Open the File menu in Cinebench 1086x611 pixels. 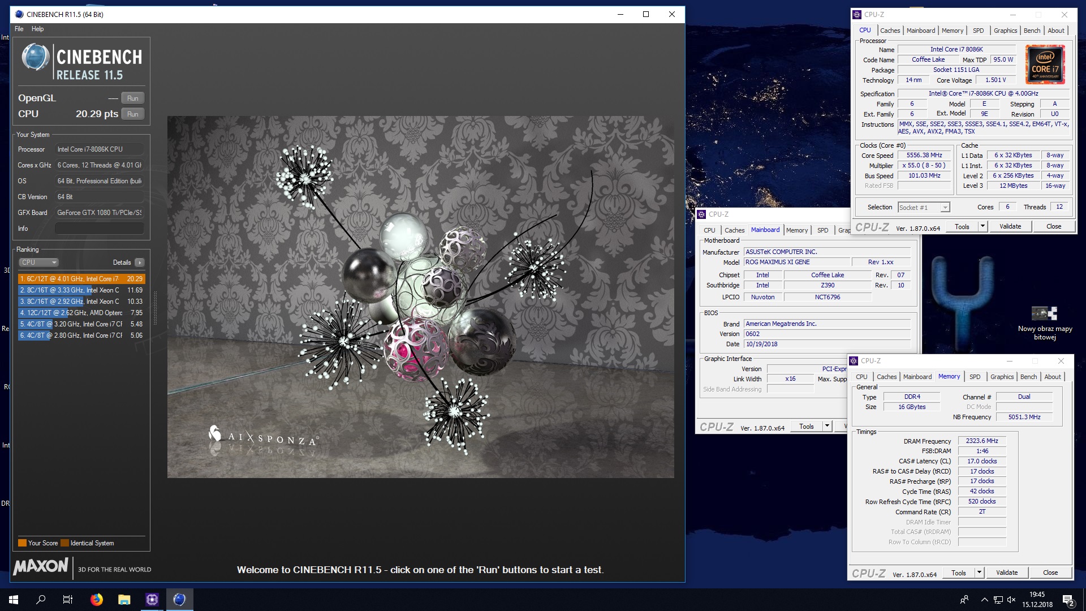click(x=19, y=29)
